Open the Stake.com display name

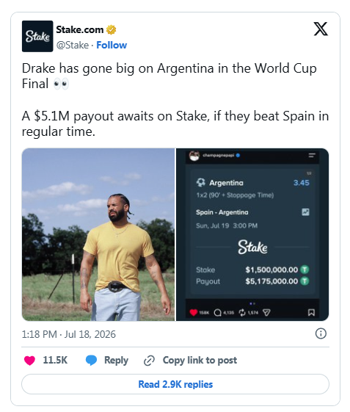[80, 29]
